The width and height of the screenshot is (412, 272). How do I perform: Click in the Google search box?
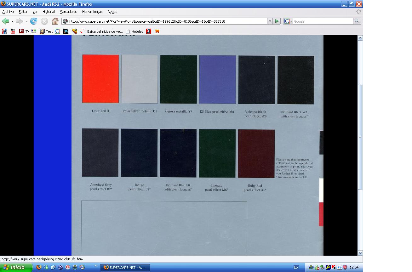323,21
